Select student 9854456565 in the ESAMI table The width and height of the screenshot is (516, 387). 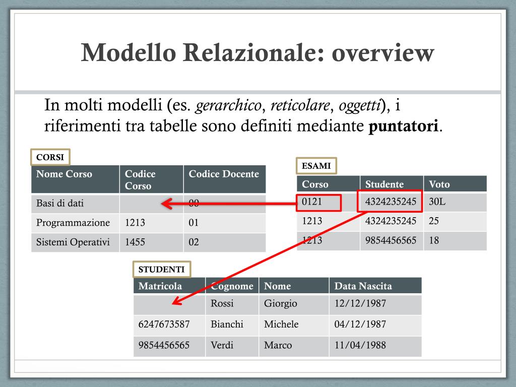click(x=391, y=240)
